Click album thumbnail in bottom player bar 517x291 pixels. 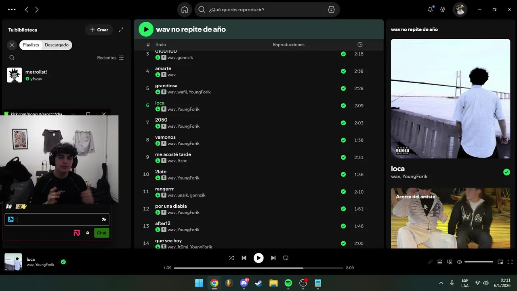coord(13,262)
